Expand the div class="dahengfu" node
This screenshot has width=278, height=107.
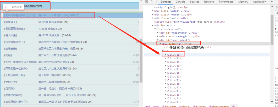tap(158, 37)
